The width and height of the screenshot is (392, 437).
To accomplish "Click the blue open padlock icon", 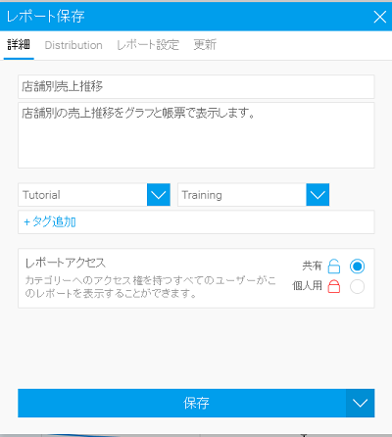I will [x=334, y=267].
